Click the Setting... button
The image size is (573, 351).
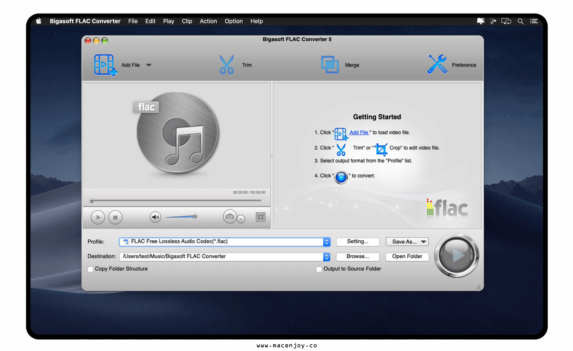358,242
